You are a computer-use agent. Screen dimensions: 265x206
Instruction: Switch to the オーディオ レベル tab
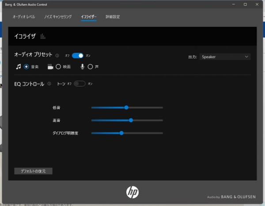click(24, 17)
